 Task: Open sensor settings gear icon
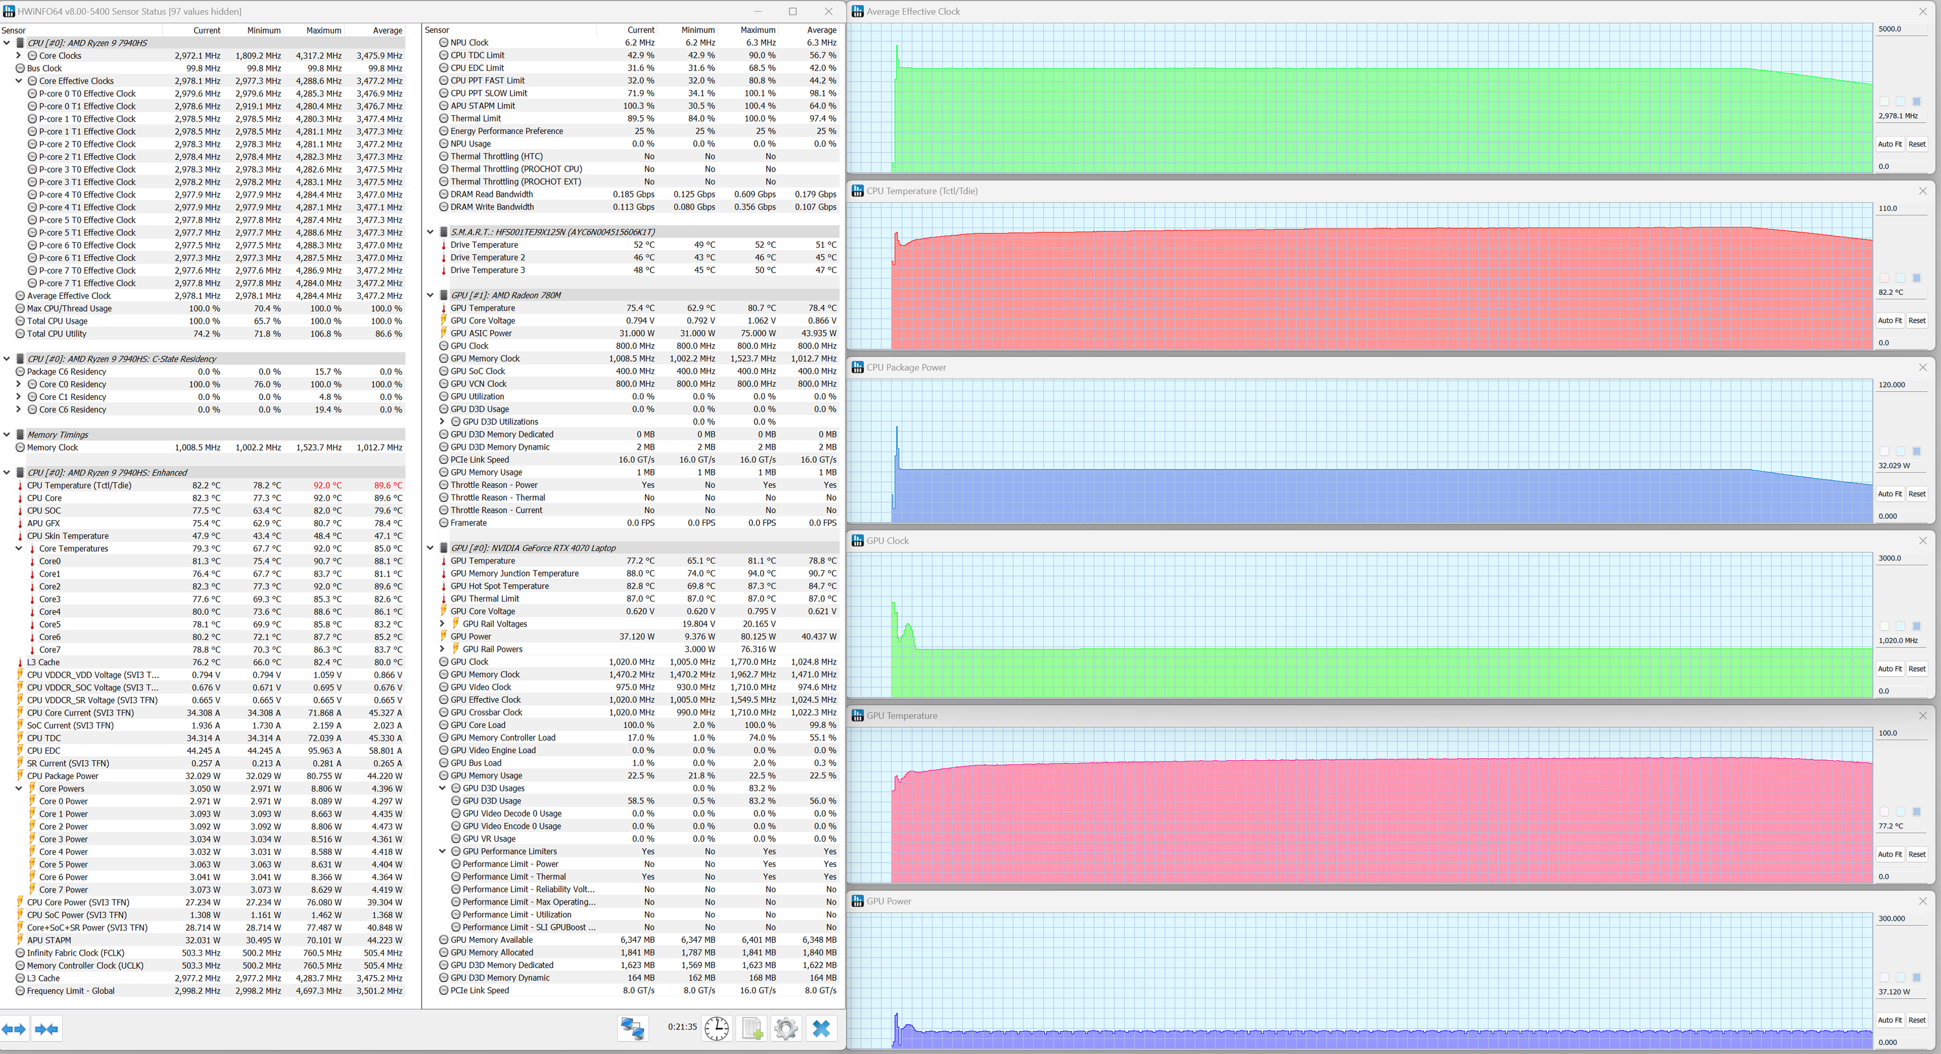point(786,1028)
